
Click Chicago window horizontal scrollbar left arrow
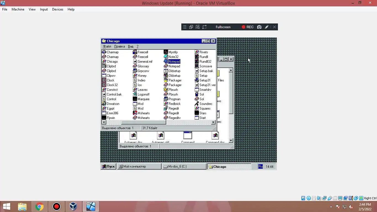[104, 122]
